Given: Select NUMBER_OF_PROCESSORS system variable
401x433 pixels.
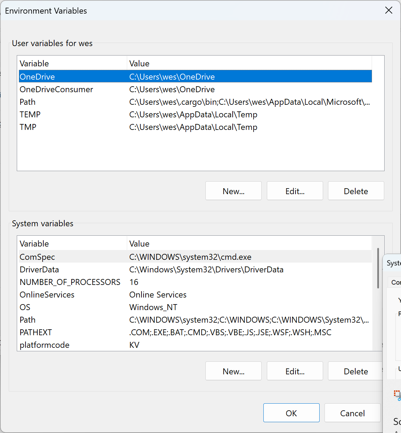Looking at the screenshot, I should 195,282.
